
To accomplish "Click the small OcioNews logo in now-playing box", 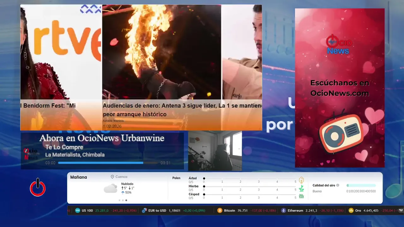I will (31, 154).
